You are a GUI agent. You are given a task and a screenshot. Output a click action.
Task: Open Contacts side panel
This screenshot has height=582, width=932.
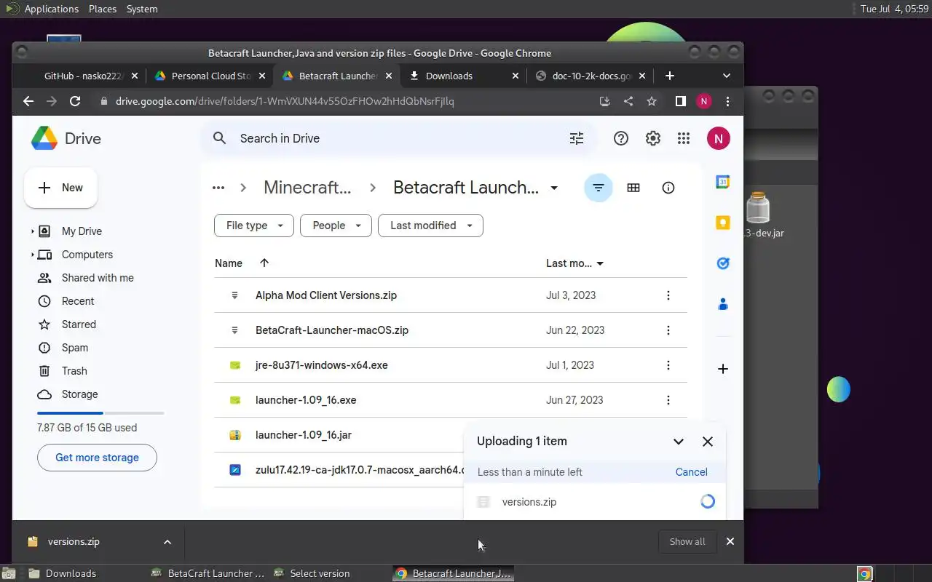723,304
